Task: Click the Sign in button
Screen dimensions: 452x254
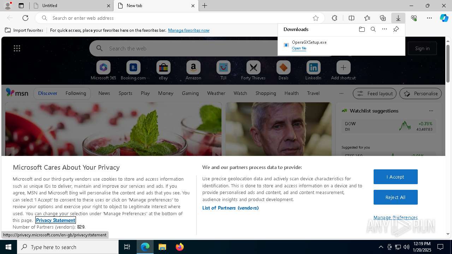Action: [x=422, y=48]
